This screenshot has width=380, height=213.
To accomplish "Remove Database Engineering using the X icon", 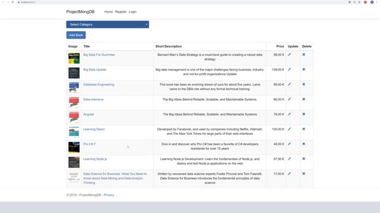I will point(303,84).
